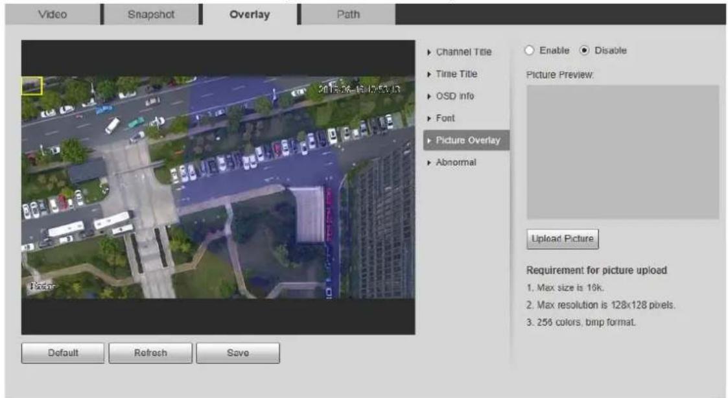Click the arrow beside Time Title
The image size is (728, 398).
(x=429, y=75)
